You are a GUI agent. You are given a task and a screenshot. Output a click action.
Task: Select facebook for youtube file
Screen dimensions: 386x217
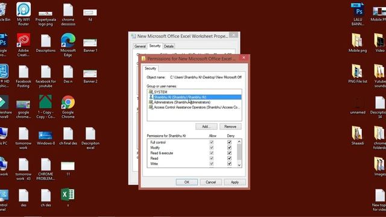[x=46, y=77]
